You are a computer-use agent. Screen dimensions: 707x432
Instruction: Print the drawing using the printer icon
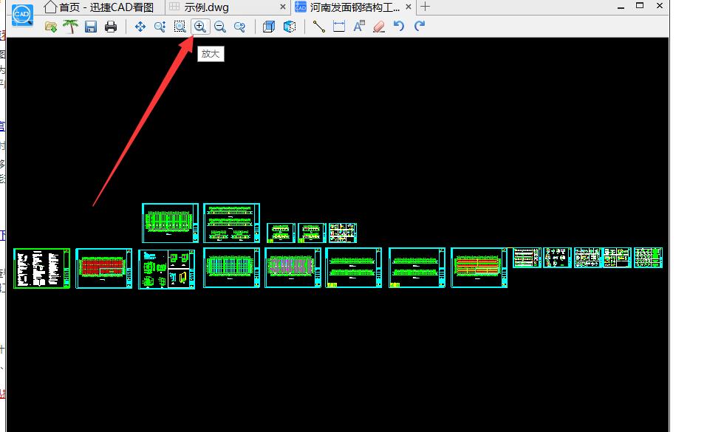(x=111, y=27)
